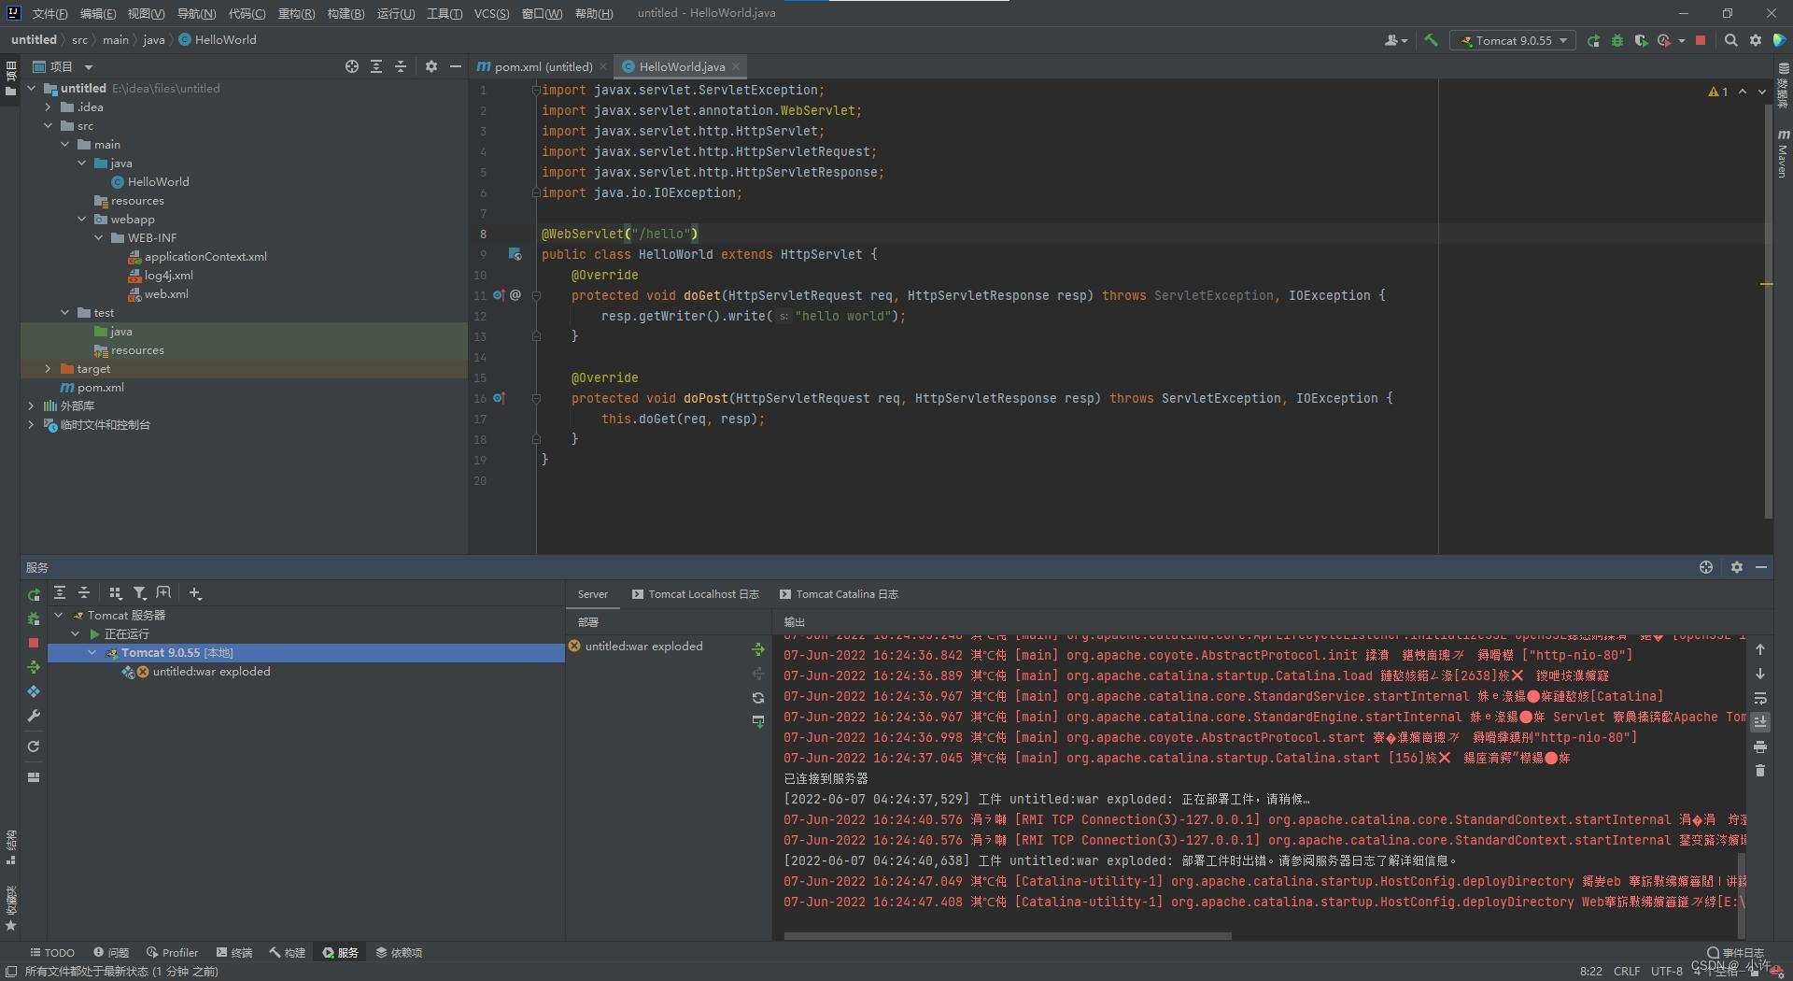Expand the target folder

48,368
